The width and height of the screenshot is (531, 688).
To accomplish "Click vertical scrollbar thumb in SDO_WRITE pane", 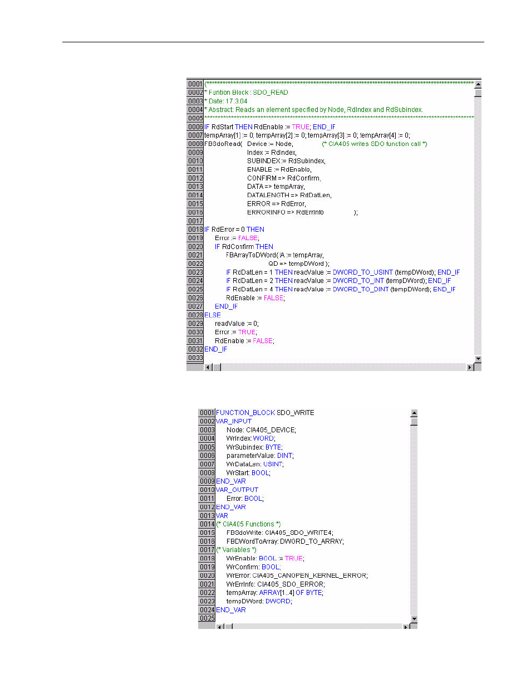I will click(414, 421).
